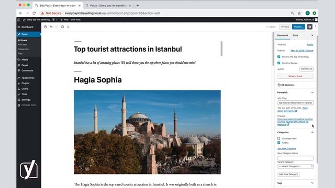Click New in the admin bar
The width and height of the screenshot is (335, 188).
pos(64,20)
